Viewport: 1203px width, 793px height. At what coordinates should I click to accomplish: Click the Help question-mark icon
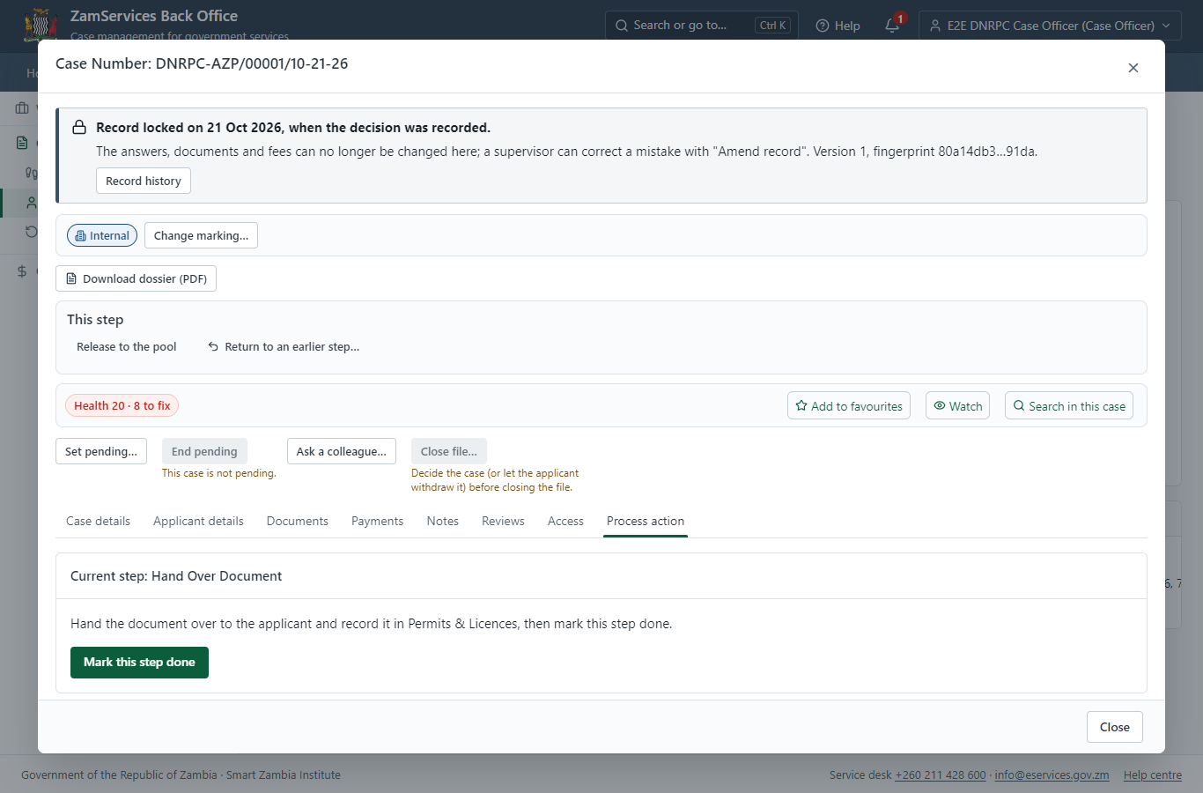click(x=823, y=26)
